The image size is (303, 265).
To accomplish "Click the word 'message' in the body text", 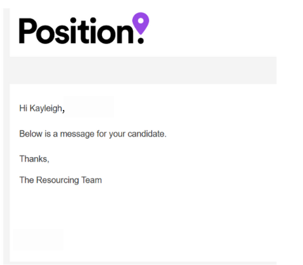I will click(x=77, y=134).
